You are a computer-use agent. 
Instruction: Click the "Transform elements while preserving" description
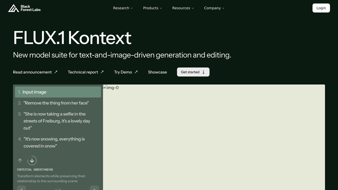pos(51,178)
